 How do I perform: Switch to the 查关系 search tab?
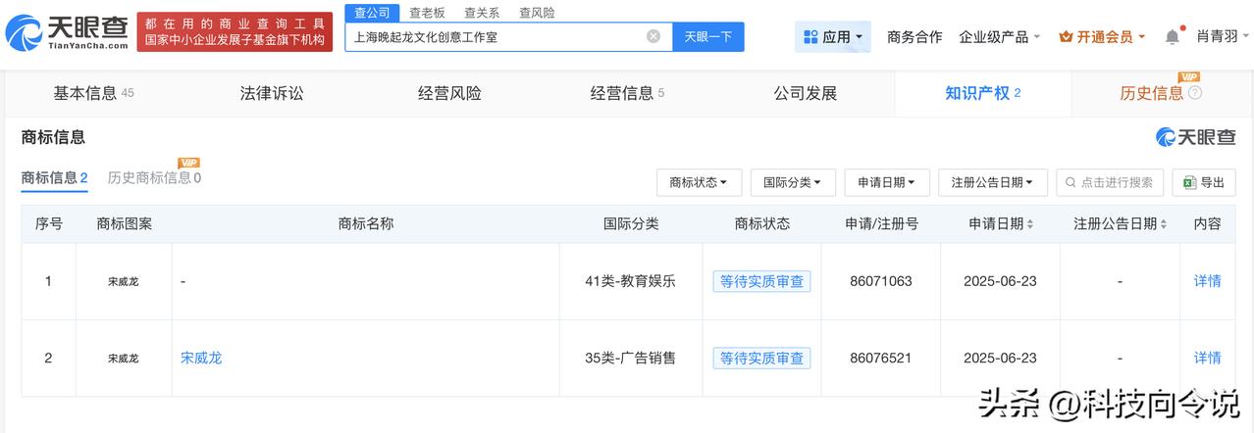482,13
